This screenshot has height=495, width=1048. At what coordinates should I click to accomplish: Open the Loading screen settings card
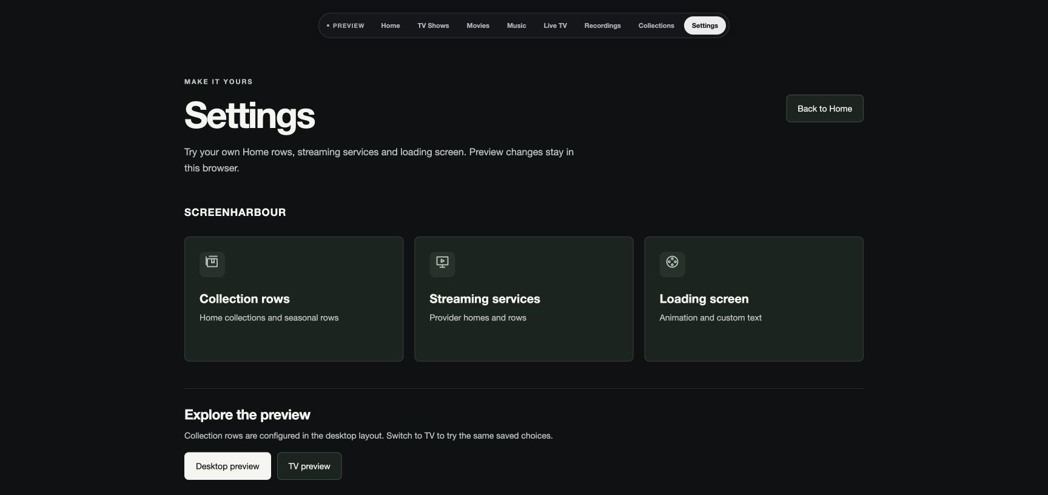754,299
